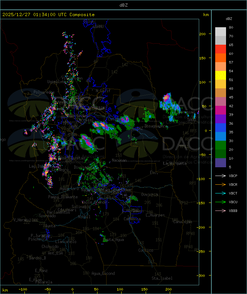Click the N_Calif place label
Screen dimensions: 247x294
tap(103, 91)
